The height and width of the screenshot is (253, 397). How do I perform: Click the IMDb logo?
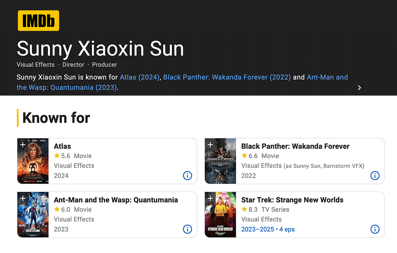pos(39,21)
